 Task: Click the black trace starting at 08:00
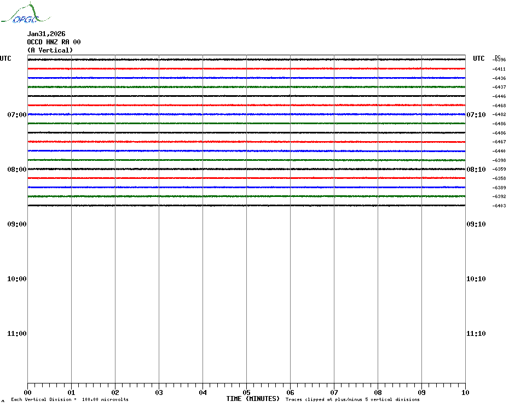point(246,169)
